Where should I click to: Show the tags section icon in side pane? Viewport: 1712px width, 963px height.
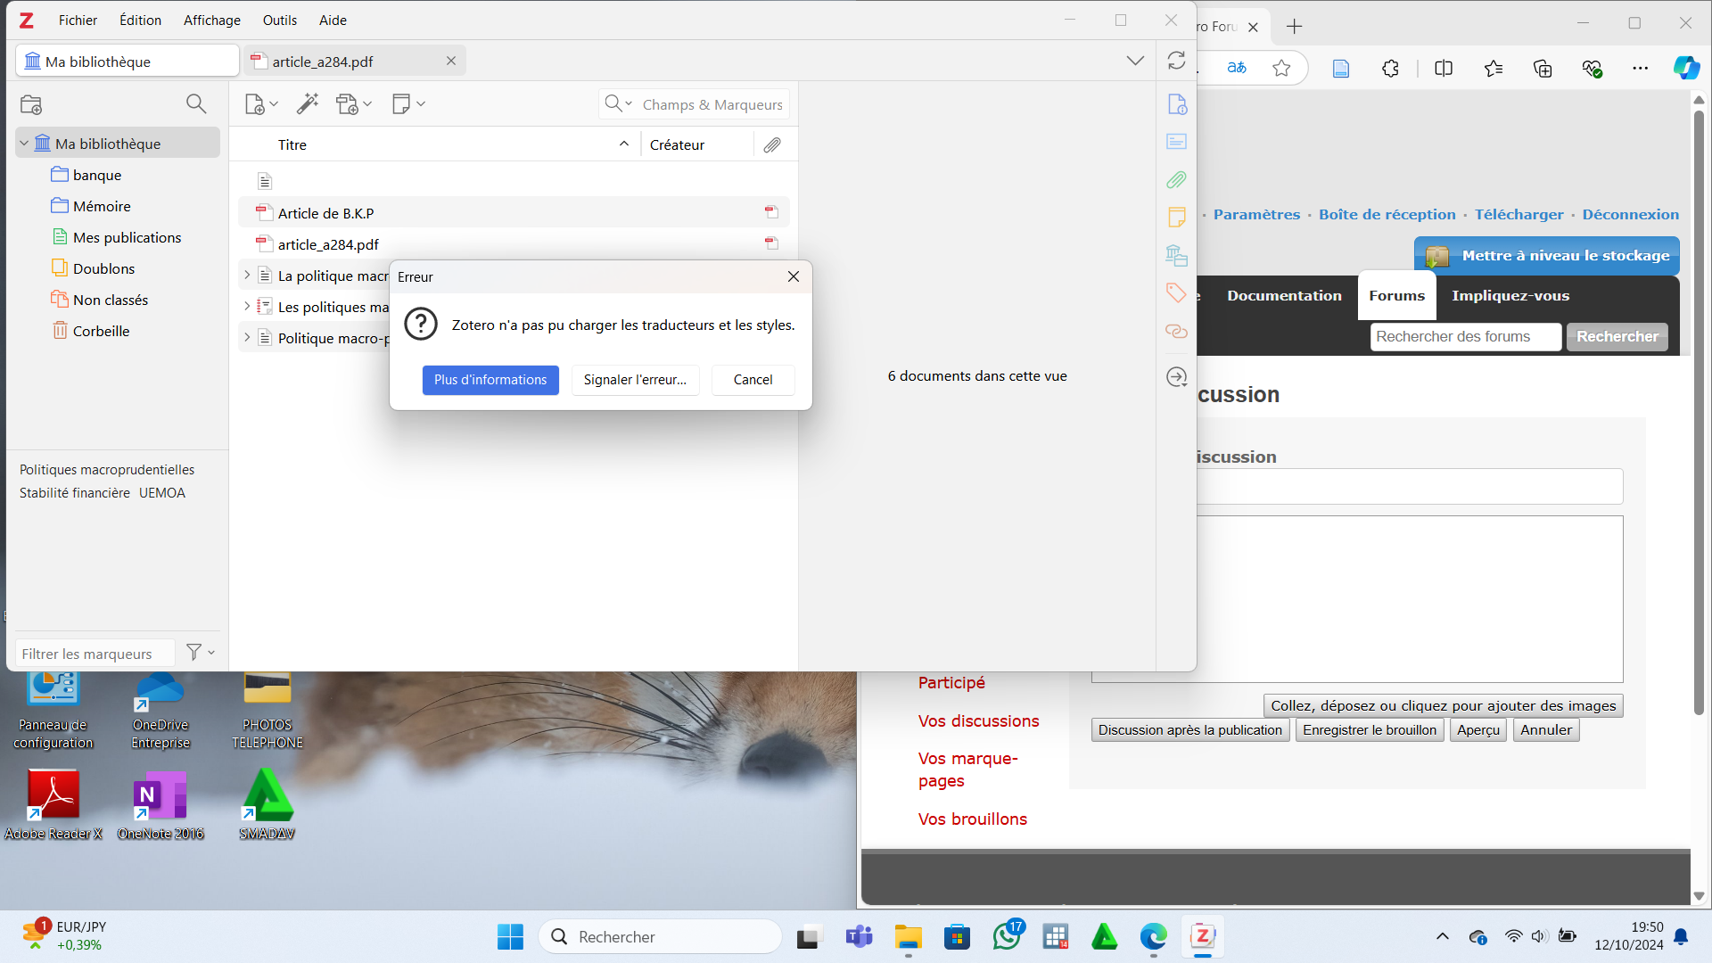coord(1177,292)
